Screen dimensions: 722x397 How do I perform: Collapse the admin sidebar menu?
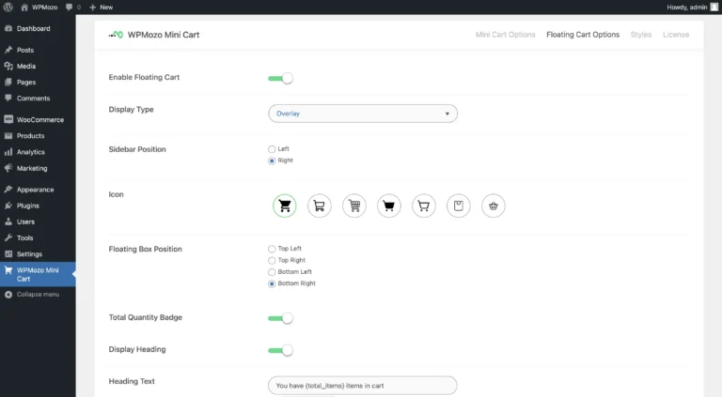point(38,295)
